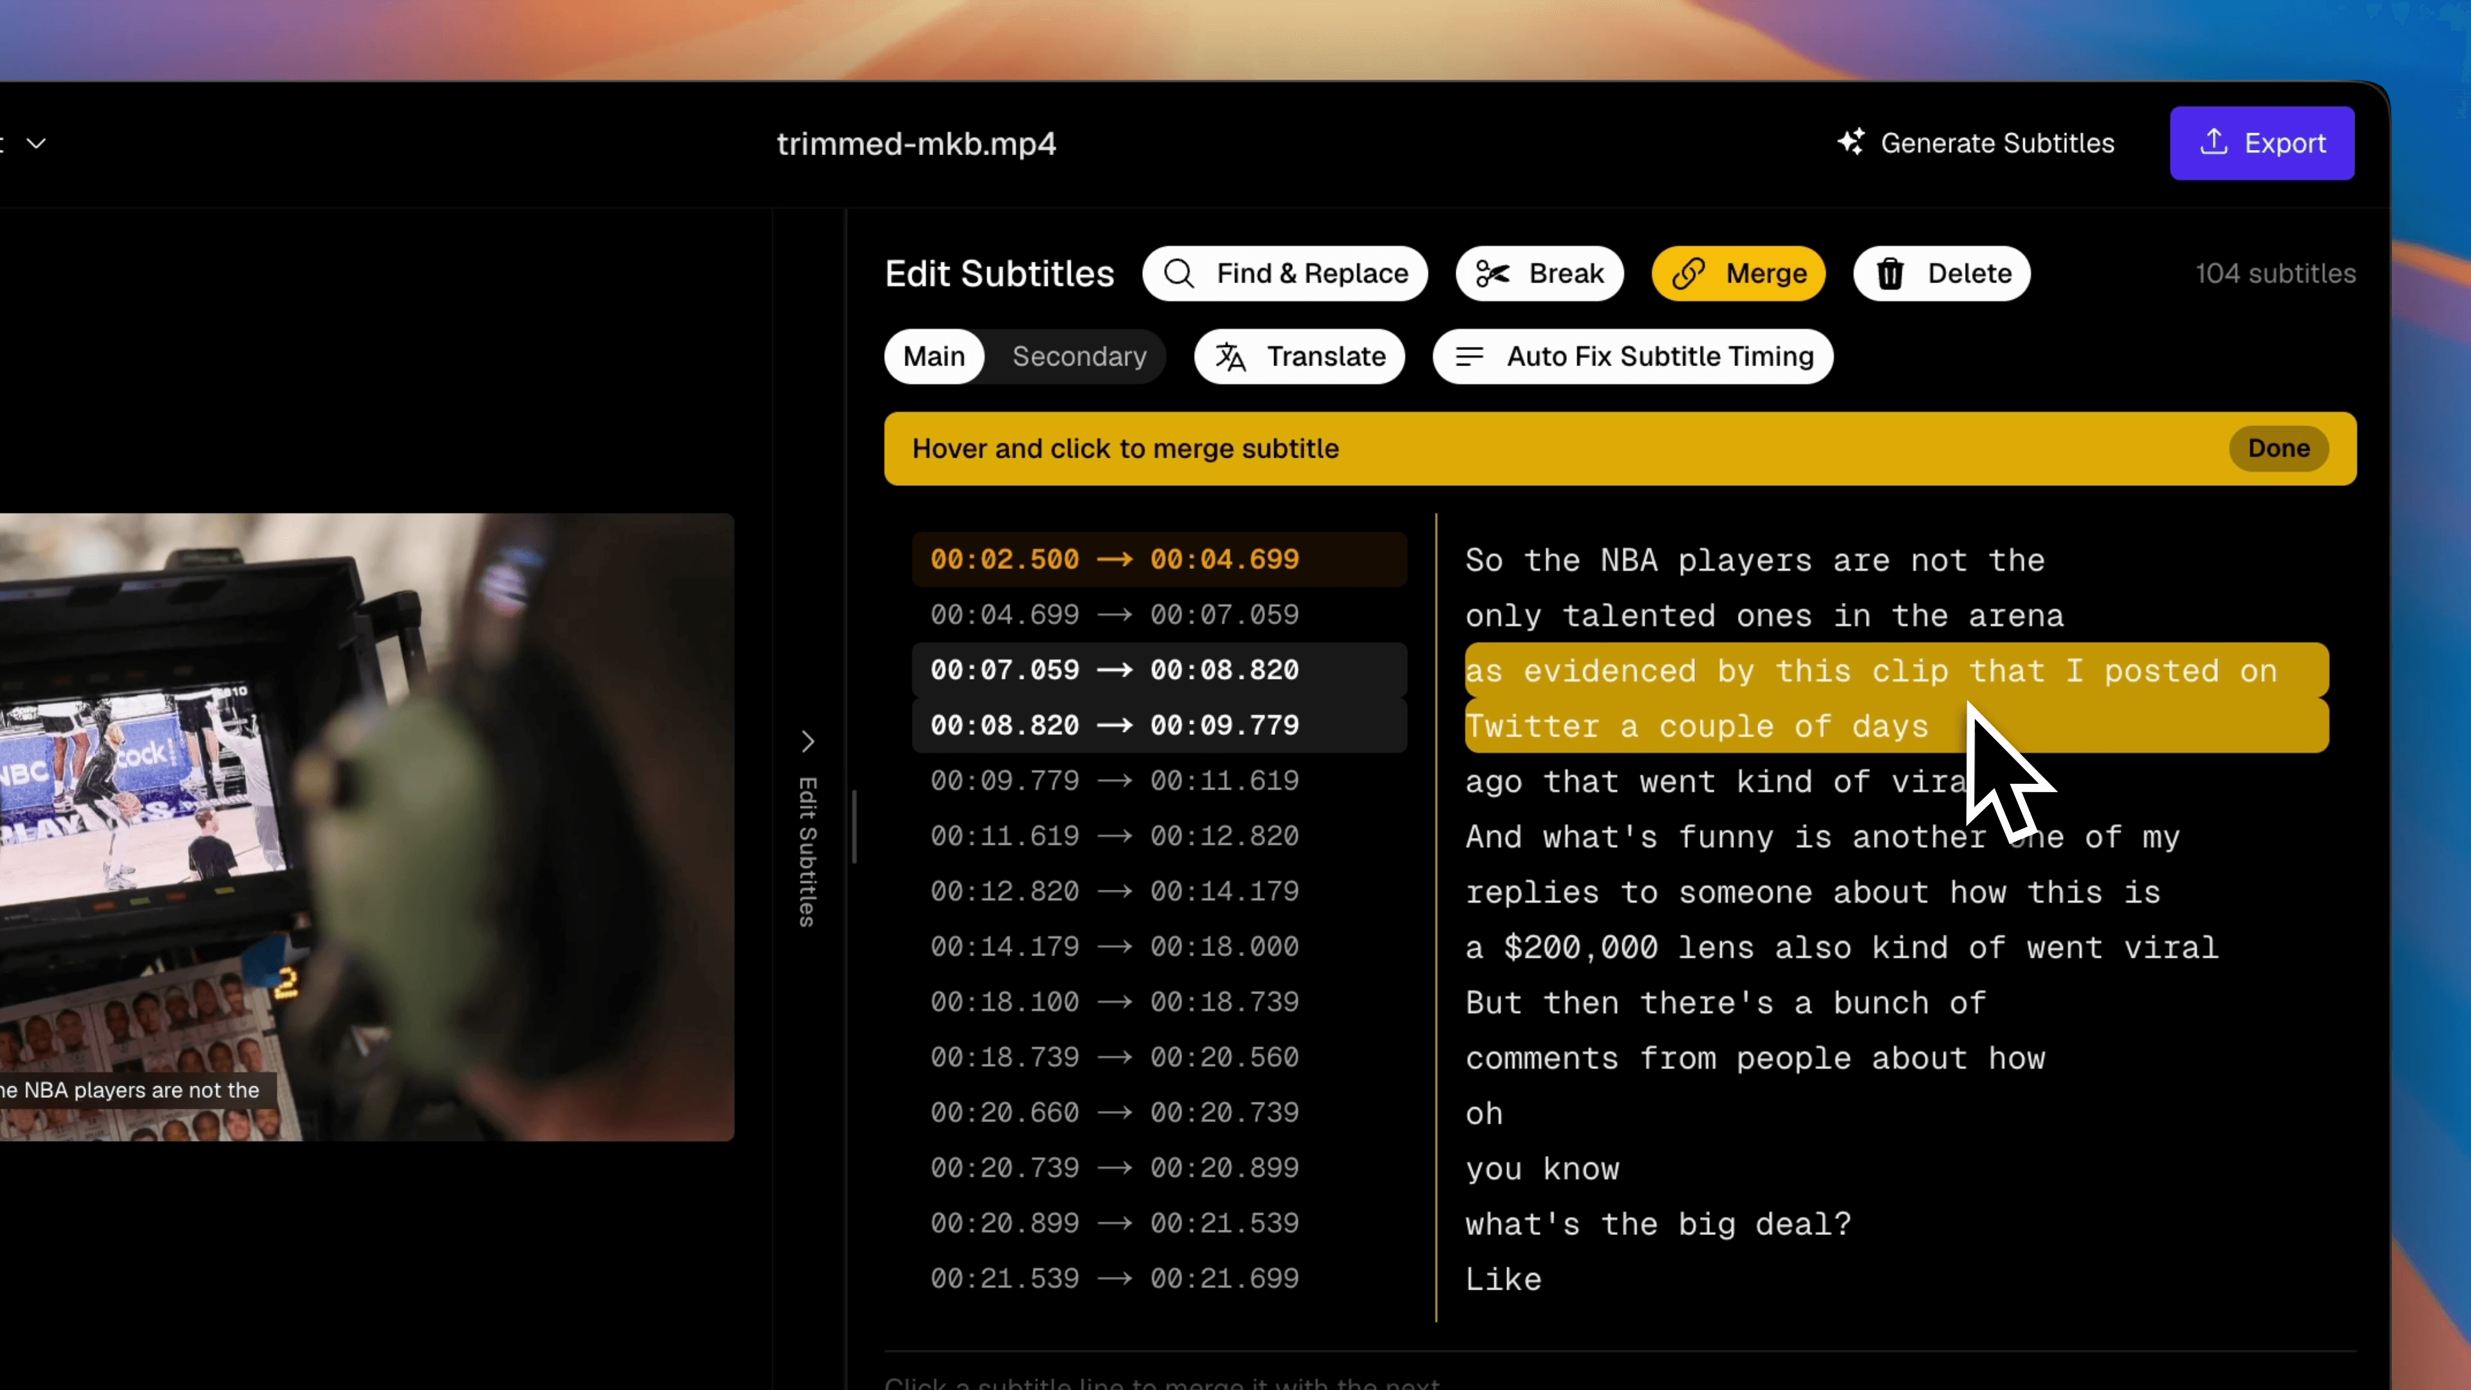Image resolution: width=2471 pixels, height=1390 pixels.
Task: Click subtitle line 'Like'
Action: pos(1503,1280)
